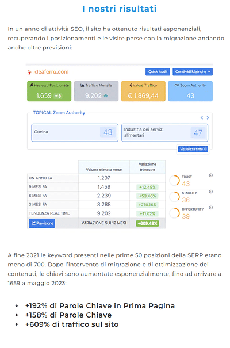Image resolution: width=230 pixels, height=348 pixels.
Task: Click the +609.48% yearly variation badge
Action: pyautogui.click(x=147, y=223)
